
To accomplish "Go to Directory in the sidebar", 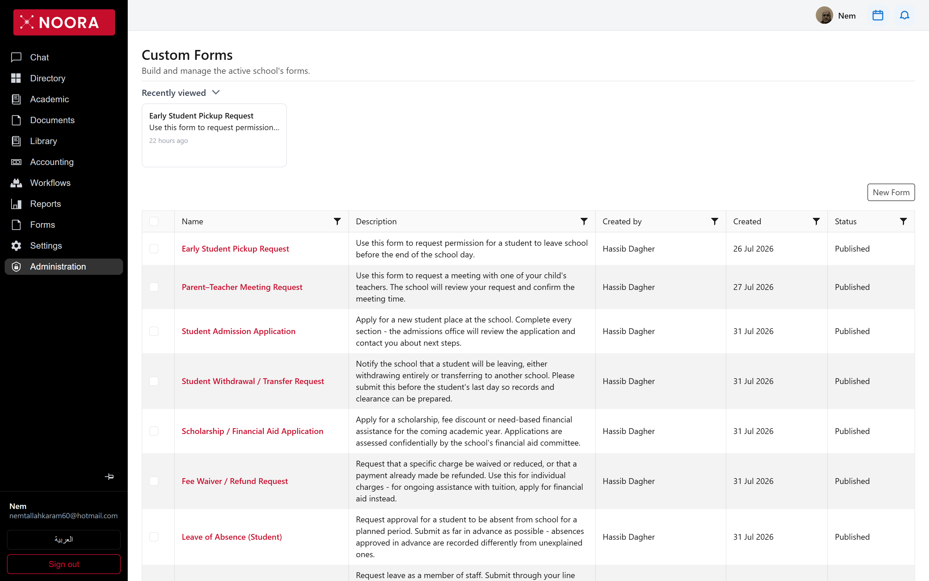I will point(64,78).
